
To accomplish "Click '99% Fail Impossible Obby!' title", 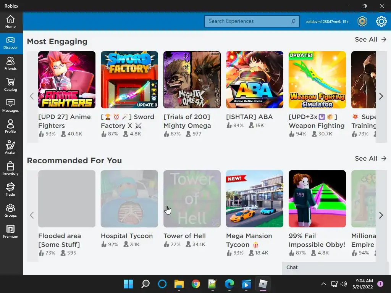I will [317, 240].
